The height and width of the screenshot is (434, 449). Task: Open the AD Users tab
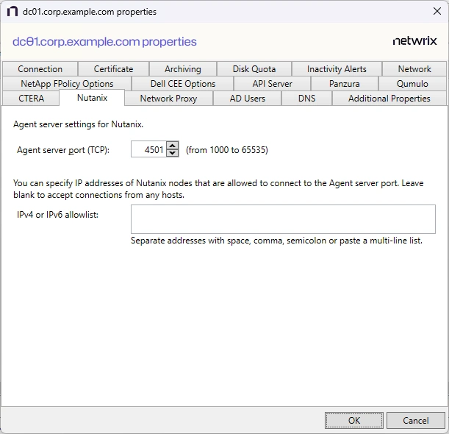248,99
